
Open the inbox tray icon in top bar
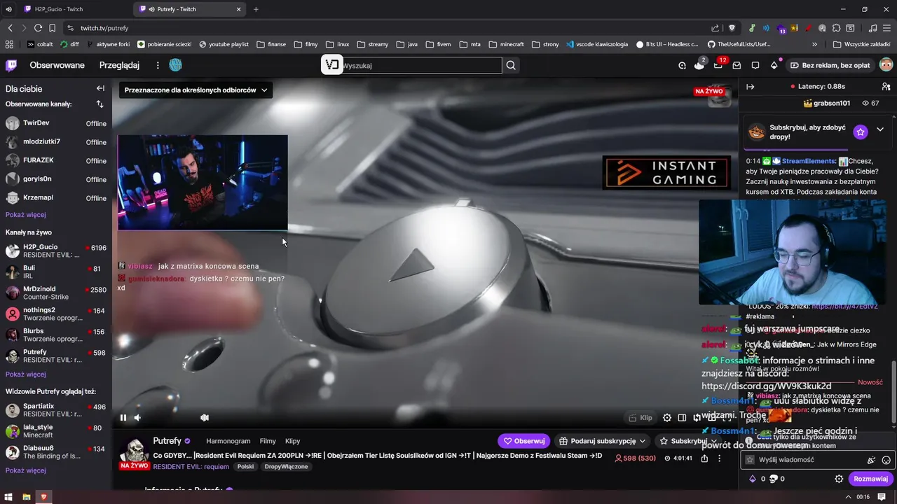click(x=737, y=65)
